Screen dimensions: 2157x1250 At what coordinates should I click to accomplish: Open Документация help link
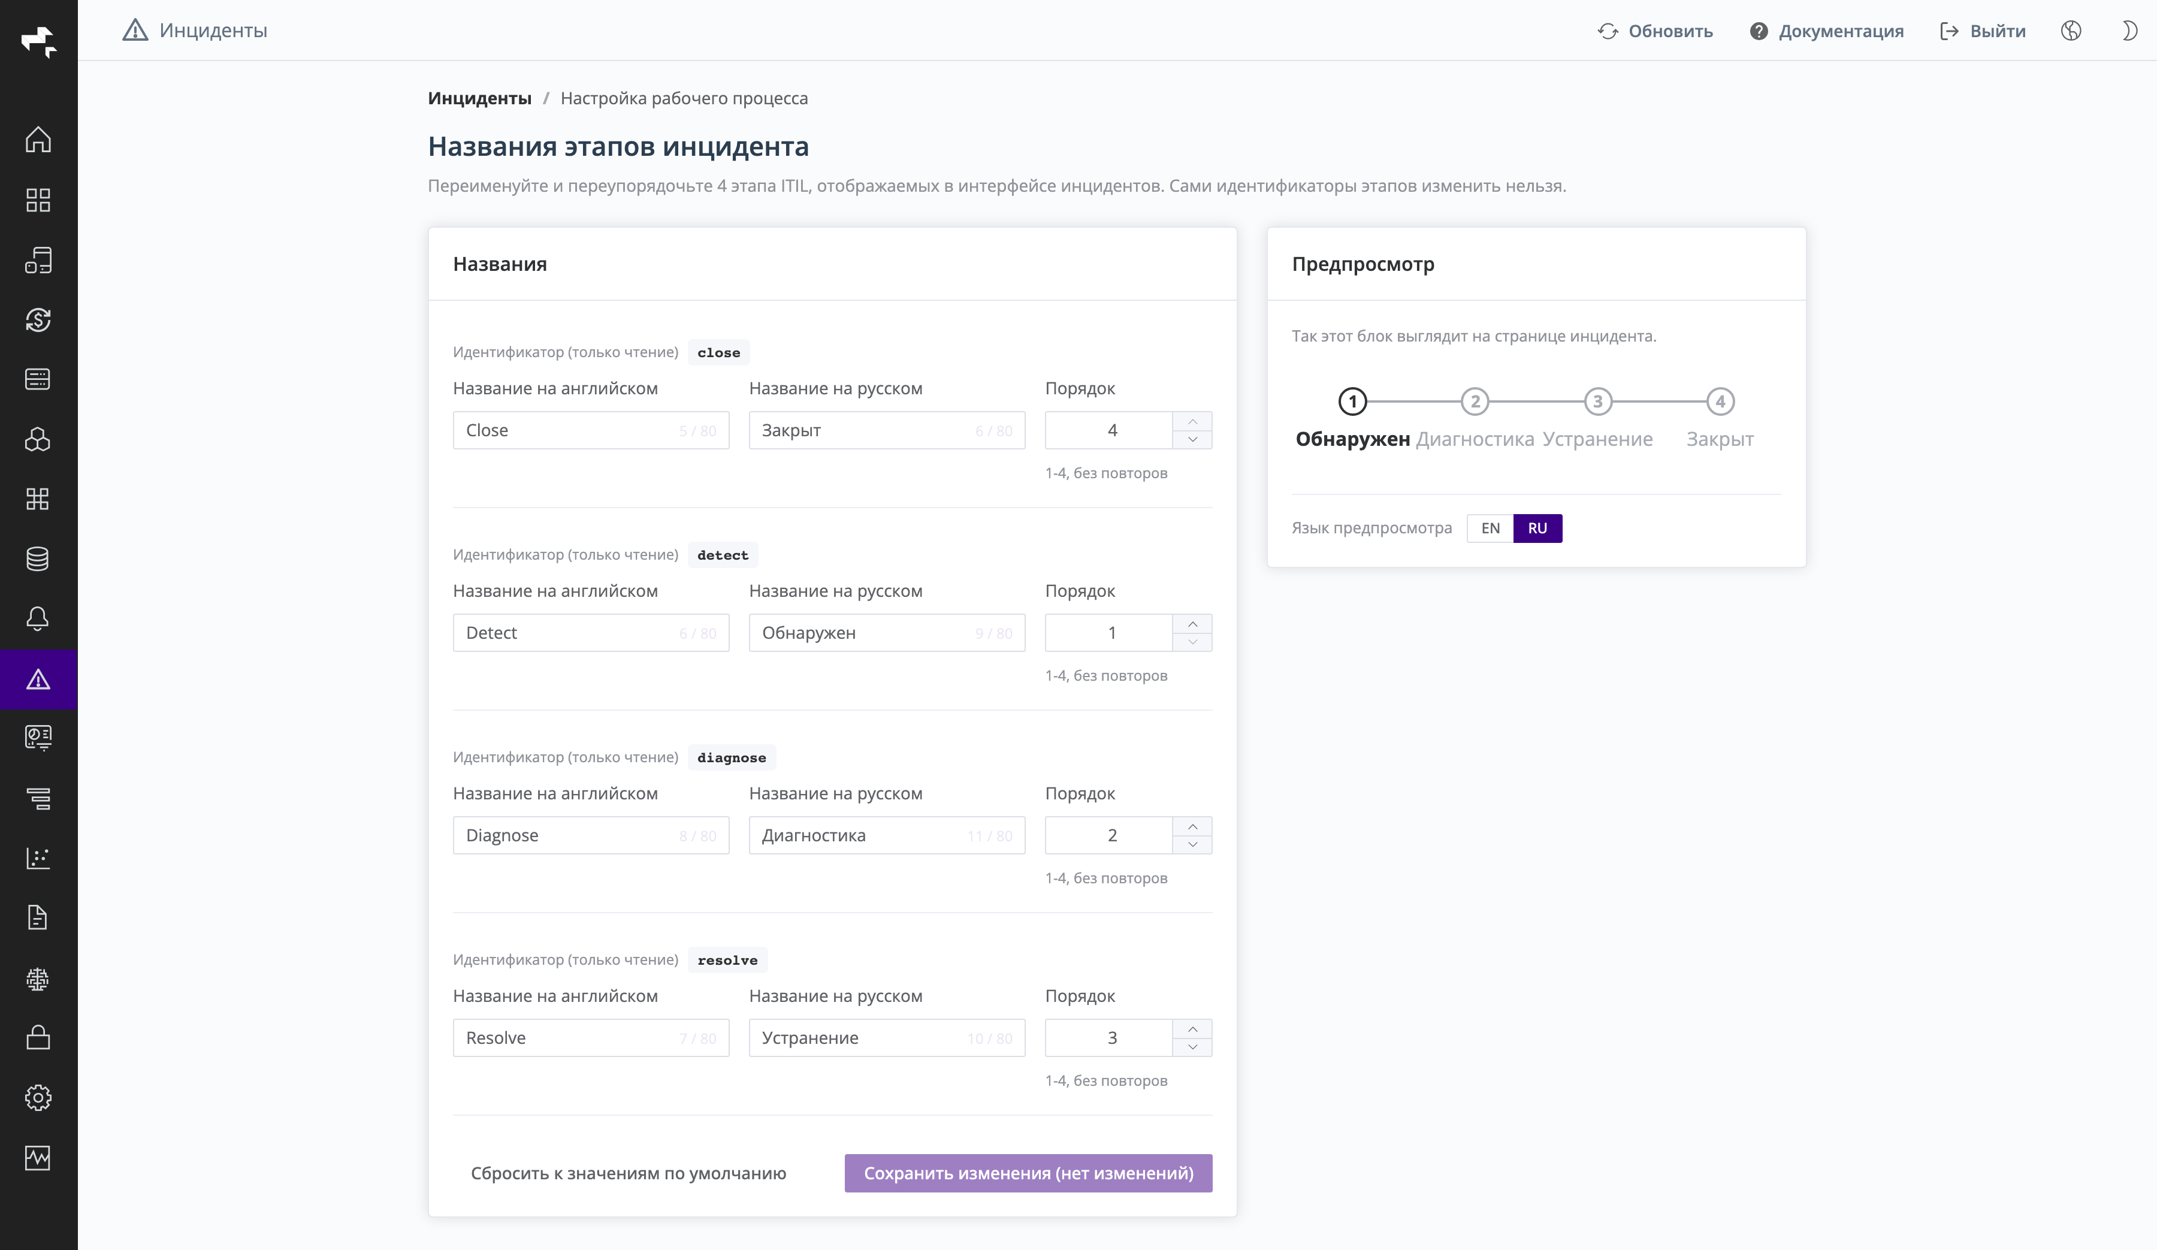point(1827,31)
